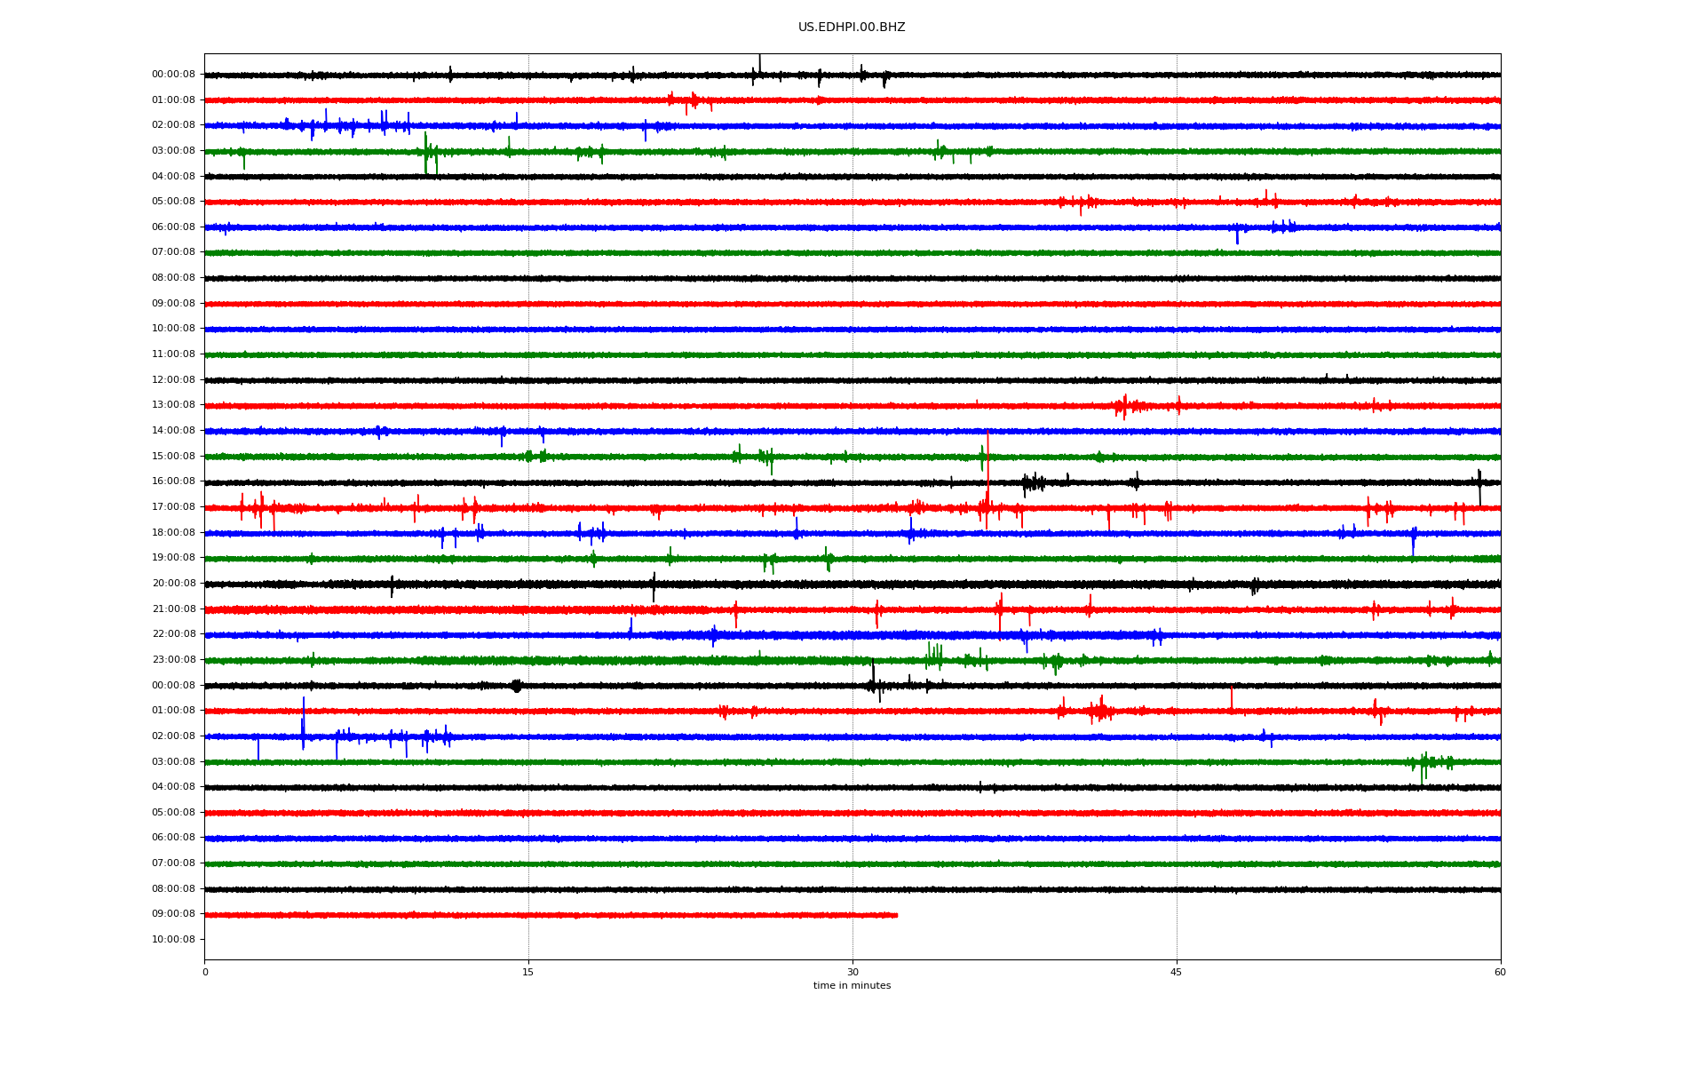
Task: Click the red seismic trace on the 13:00:08 row
Action: (x=852, y=406)
